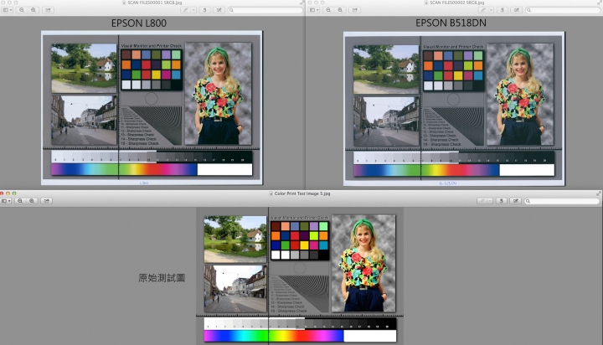Select annotate pencil in Color Print Test window
The image size is (603, 345).
pos(482,201)
